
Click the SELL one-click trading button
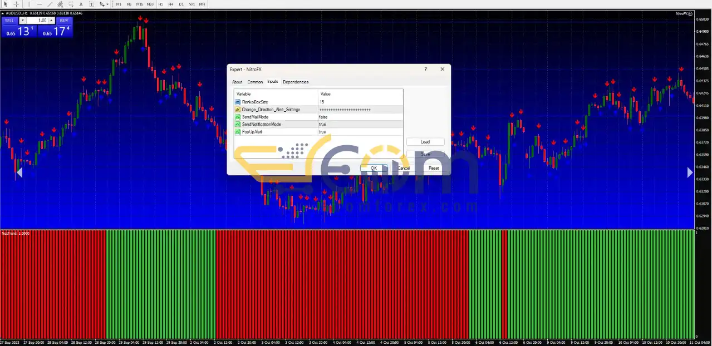[x=9, y=21]
